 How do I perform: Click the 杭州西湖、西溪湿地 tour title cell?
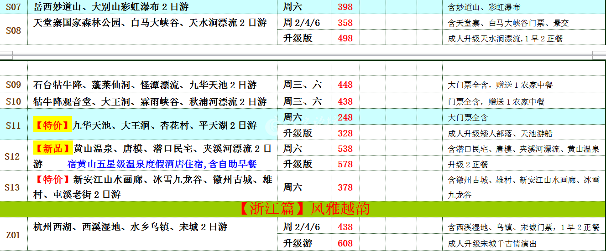[x=130, y=227]
